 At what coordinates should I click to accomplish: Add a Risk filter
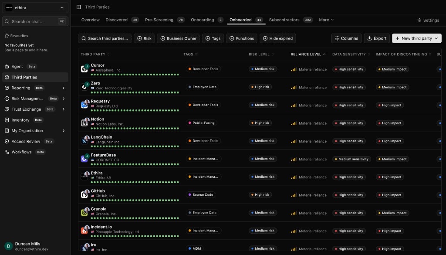[x=144, y=38]
